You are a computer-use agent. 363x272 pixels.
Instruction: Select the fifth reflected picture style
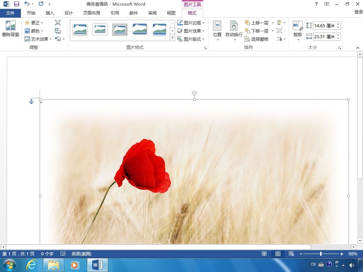160,30
